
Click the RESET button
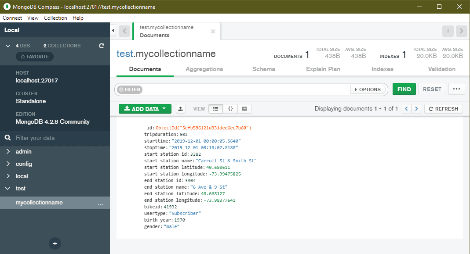pyautogui.click(x=432, y=89)
